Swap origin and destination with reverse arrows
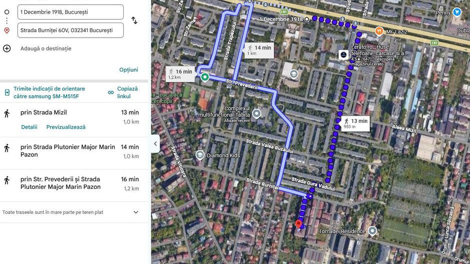This screenshot has width=470, height=264. (x=134, y=21)
